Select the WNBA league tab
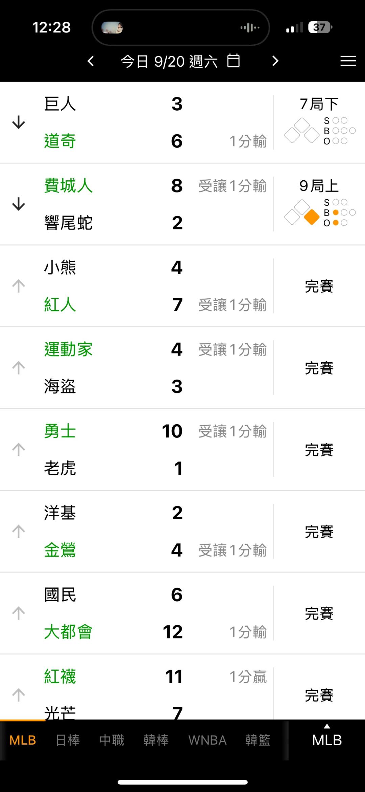The height and width of the screenshot is (792, 365). (207, 740)
